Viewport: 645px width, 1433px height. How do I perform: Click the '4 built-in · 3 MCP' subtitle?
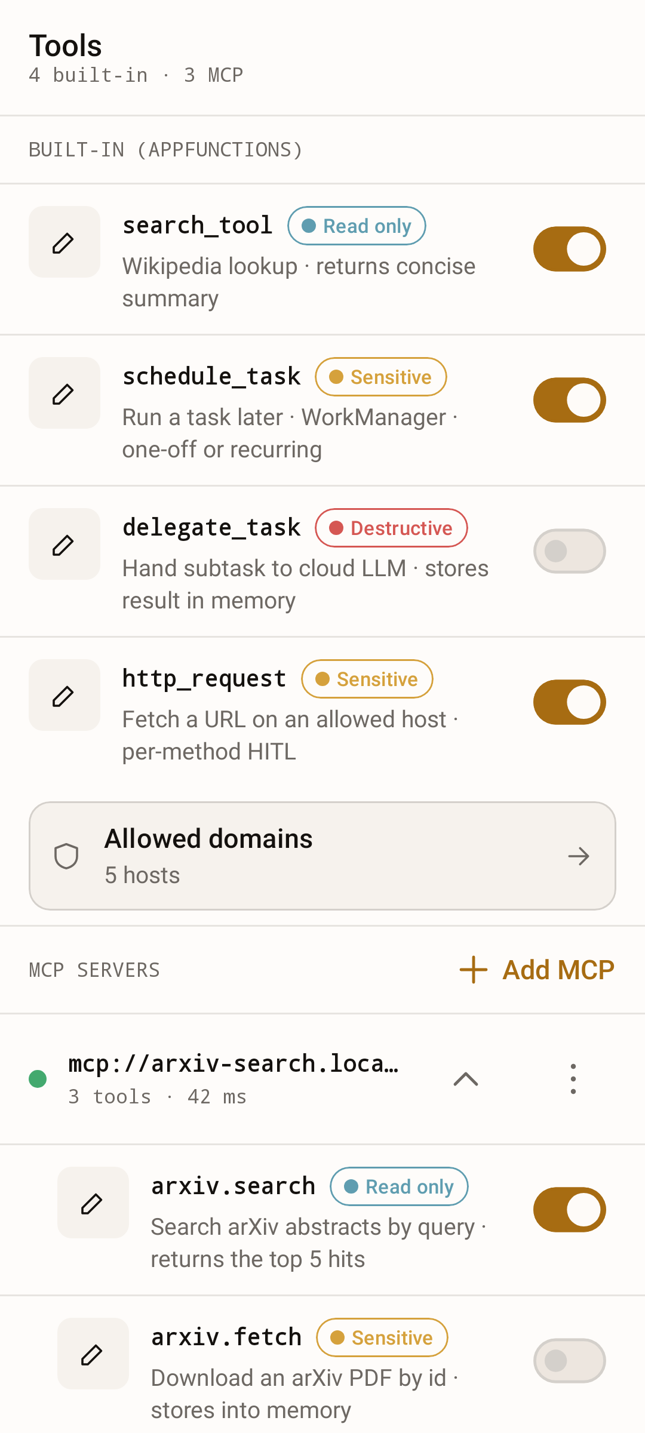(136, 75)
